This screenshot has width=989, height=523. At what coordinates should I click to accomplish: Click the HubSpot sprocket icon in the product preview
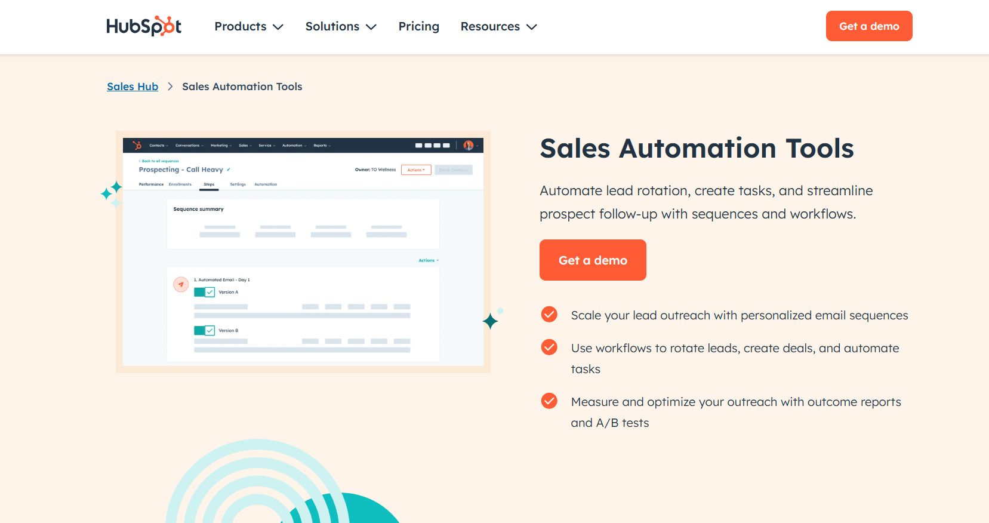click(x=137, y=145)
